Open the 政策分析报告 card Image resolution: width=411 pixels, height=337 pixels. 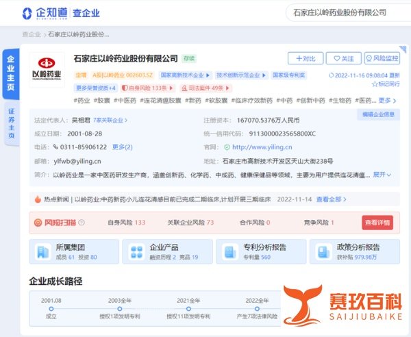tap(355, 251)
